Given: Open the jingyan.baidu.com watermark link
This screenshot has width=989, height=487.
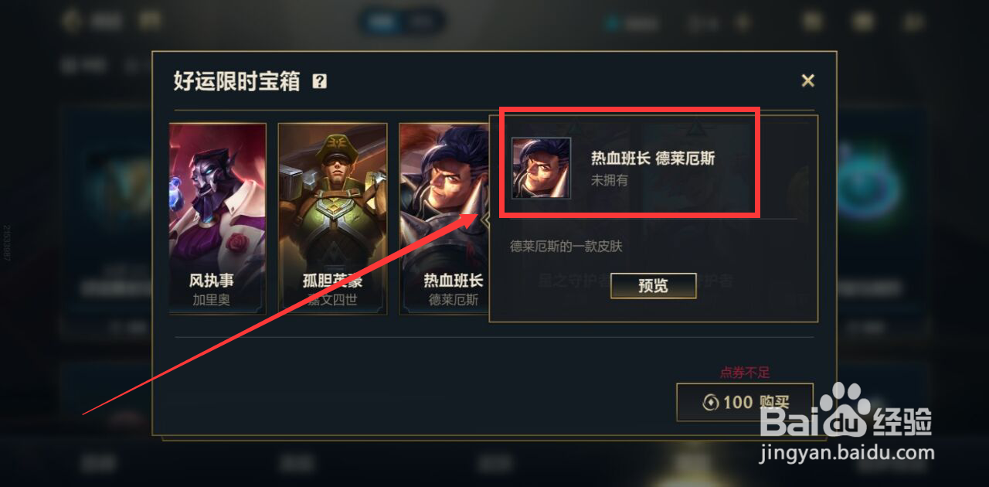Looking at the screenshot, I should tap(847, 453).
